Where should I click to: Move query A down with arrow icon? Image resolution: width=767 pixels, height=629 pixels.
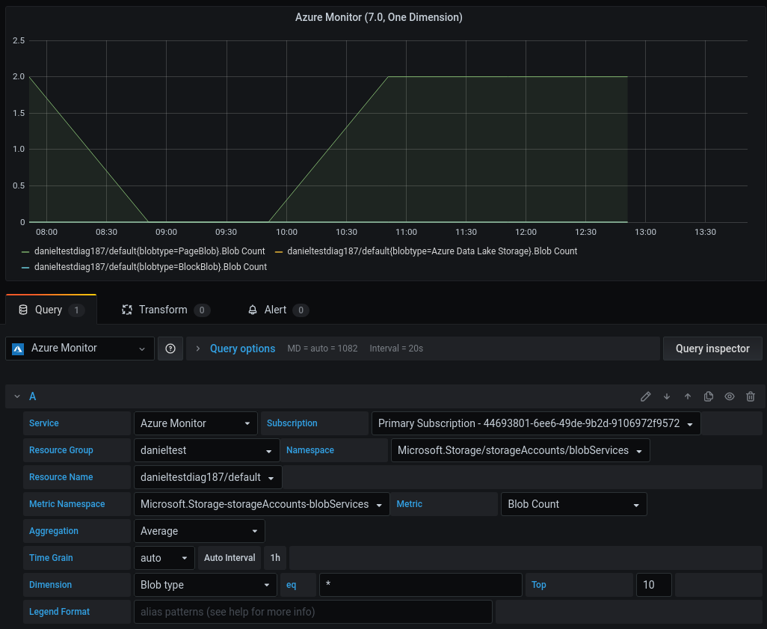click(667, 396)
